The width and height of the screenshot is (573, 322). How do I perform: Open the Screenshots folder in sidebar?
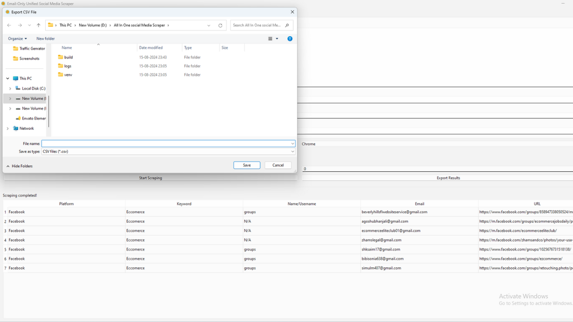click(x=29, y=58)
